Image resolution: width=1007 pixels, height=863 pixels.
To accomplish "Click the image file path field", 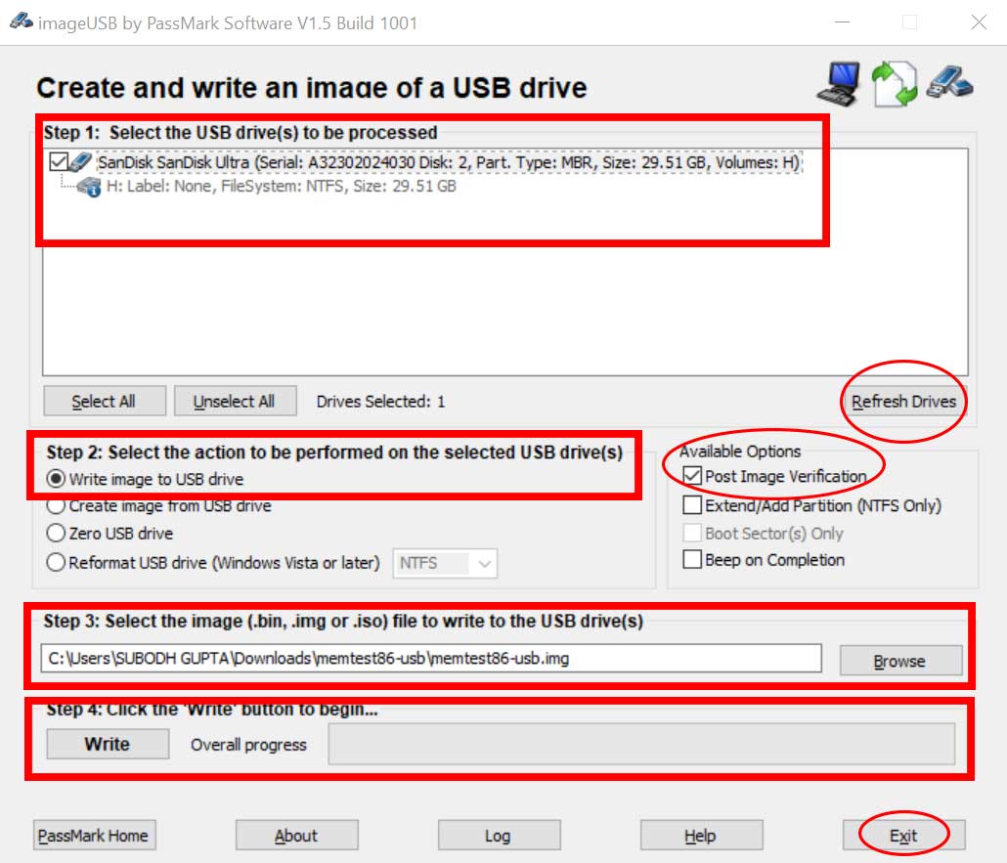I will pos(431,659).
